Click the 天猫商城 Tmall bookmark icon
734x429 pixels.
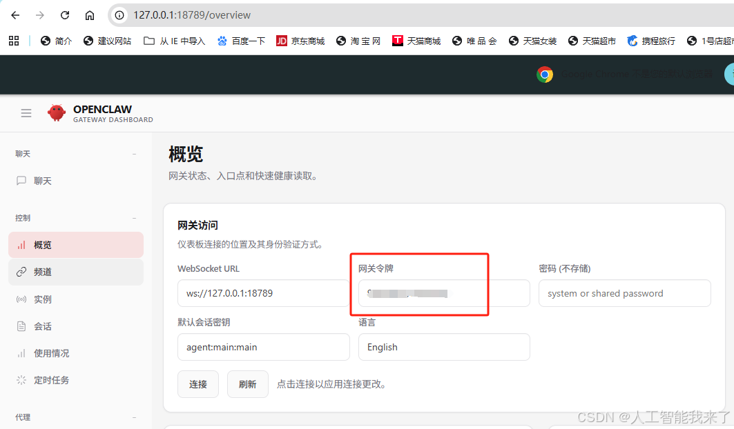coord(397,40)
